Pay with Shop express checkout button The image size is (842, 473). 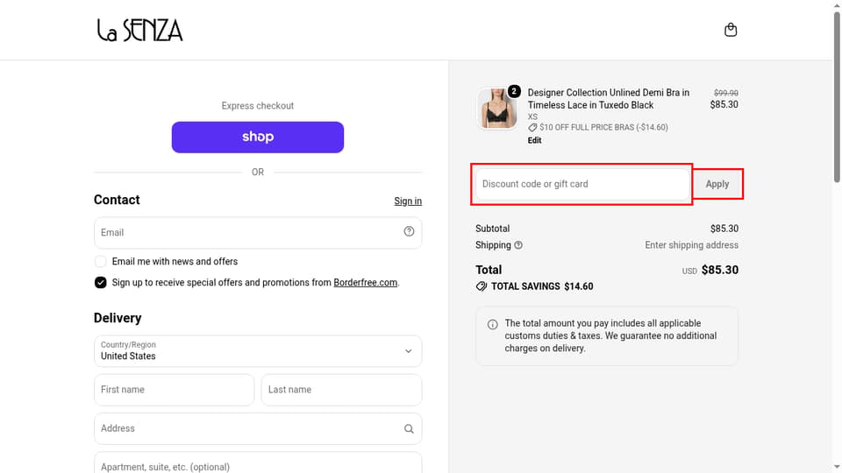[258, 138]
